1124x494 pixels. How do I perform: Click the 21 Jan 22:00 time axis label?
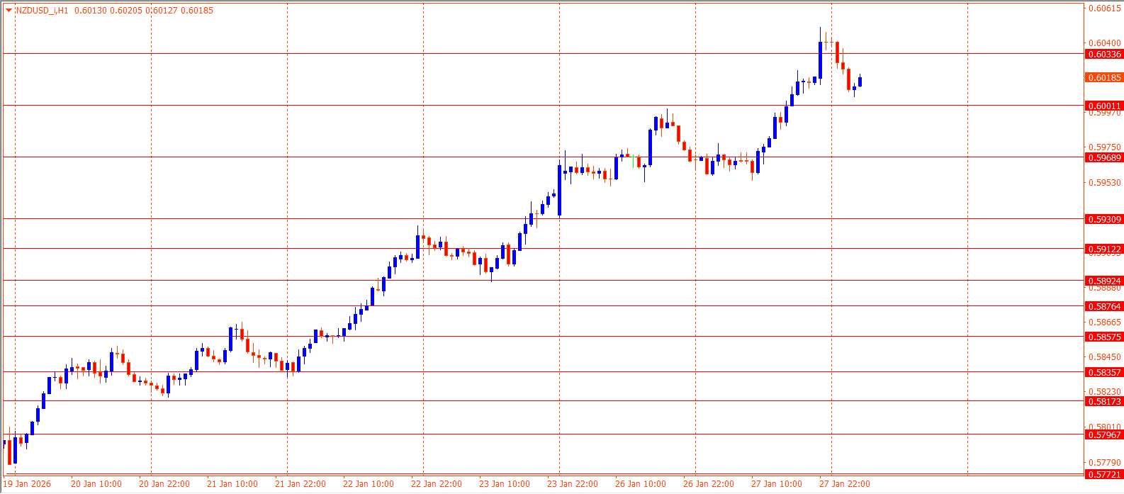[300, 484]
